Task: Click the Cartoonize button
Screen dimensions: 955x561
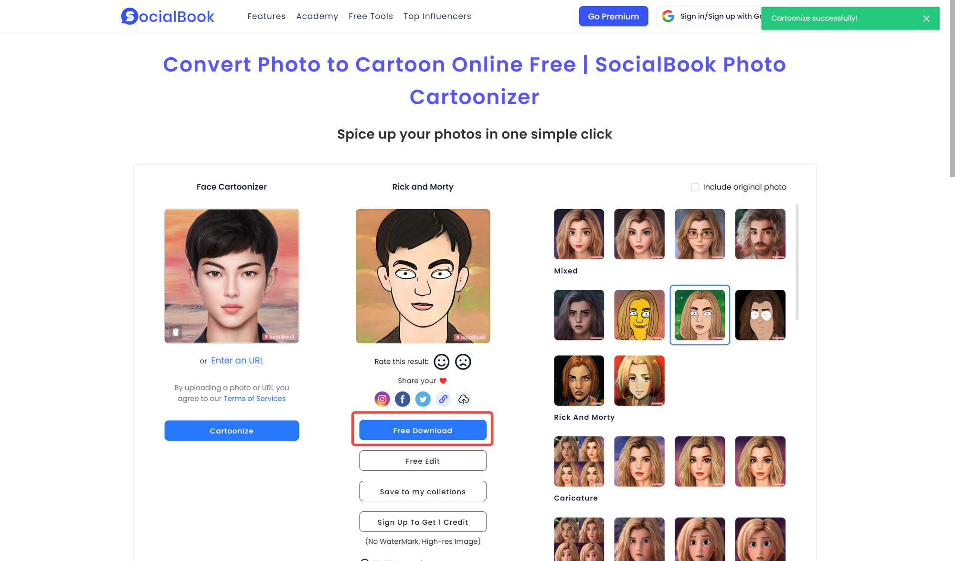Action: [x=231, y=430]
